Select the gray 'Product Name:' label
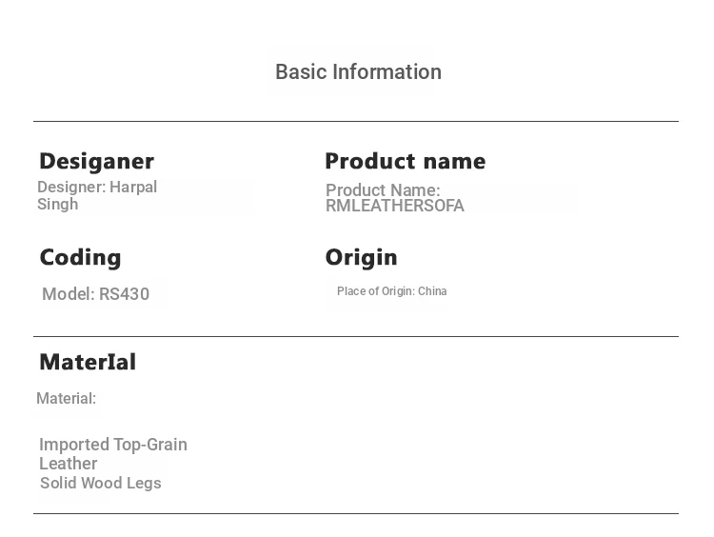Screen dimensions: 714x537 383,190
